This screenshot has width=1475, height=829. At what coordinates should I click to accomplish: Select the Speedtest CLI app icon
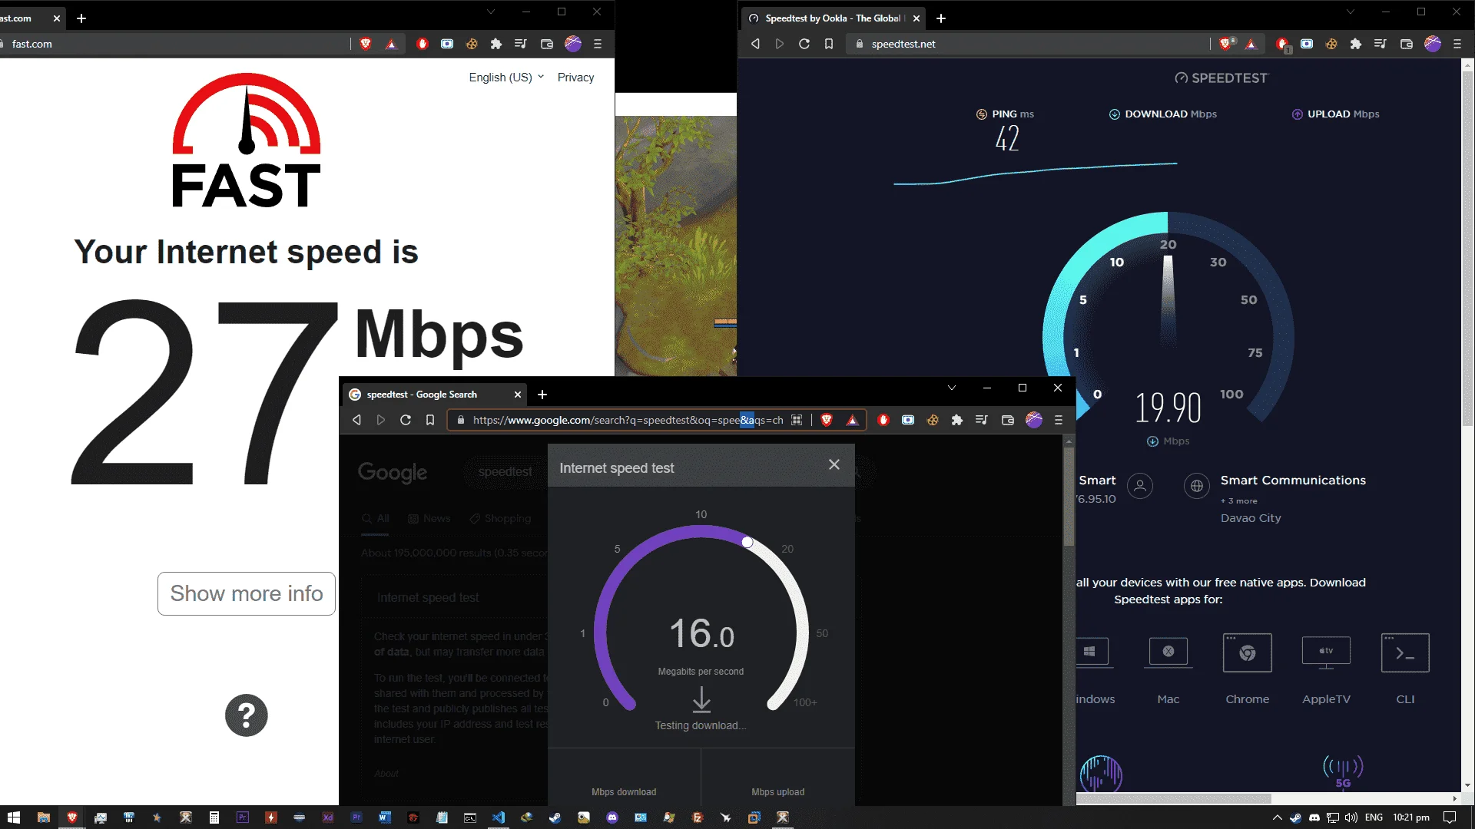[1405, 652]
